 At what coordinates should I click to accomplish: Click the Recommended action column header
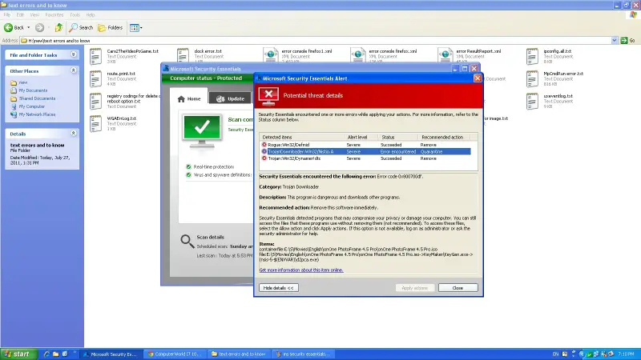444,137
